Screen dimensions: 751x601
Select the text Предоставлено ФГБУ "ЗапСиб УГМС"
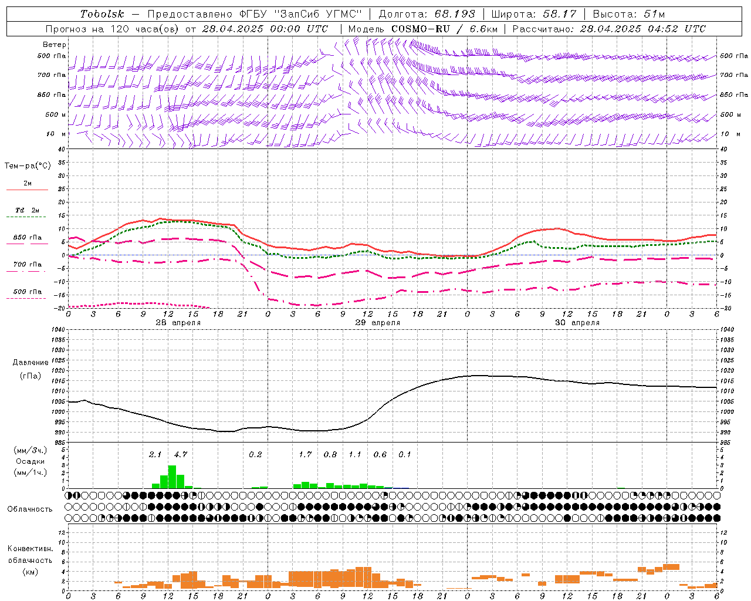(x=255, y=14)
